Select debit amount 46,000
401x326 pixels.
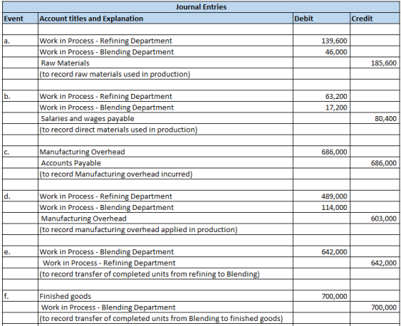pos(322,52)
